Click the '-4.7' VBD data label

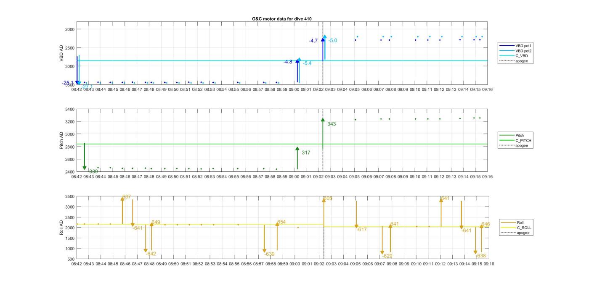[313, 41]
